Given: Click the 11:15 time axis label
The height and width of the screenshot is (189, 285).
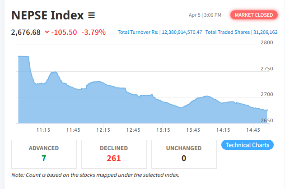Looking at the screenshot, I should pyautogui.click(x=43, y=130).
